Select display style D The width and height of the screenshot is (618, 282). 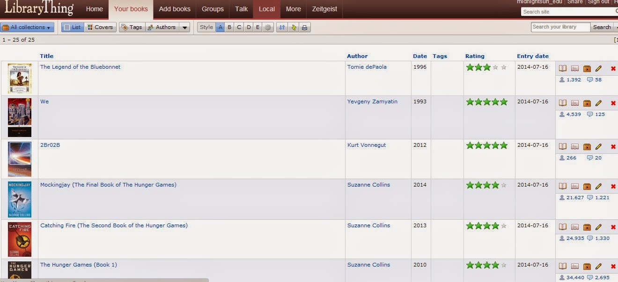coord(249,27)
